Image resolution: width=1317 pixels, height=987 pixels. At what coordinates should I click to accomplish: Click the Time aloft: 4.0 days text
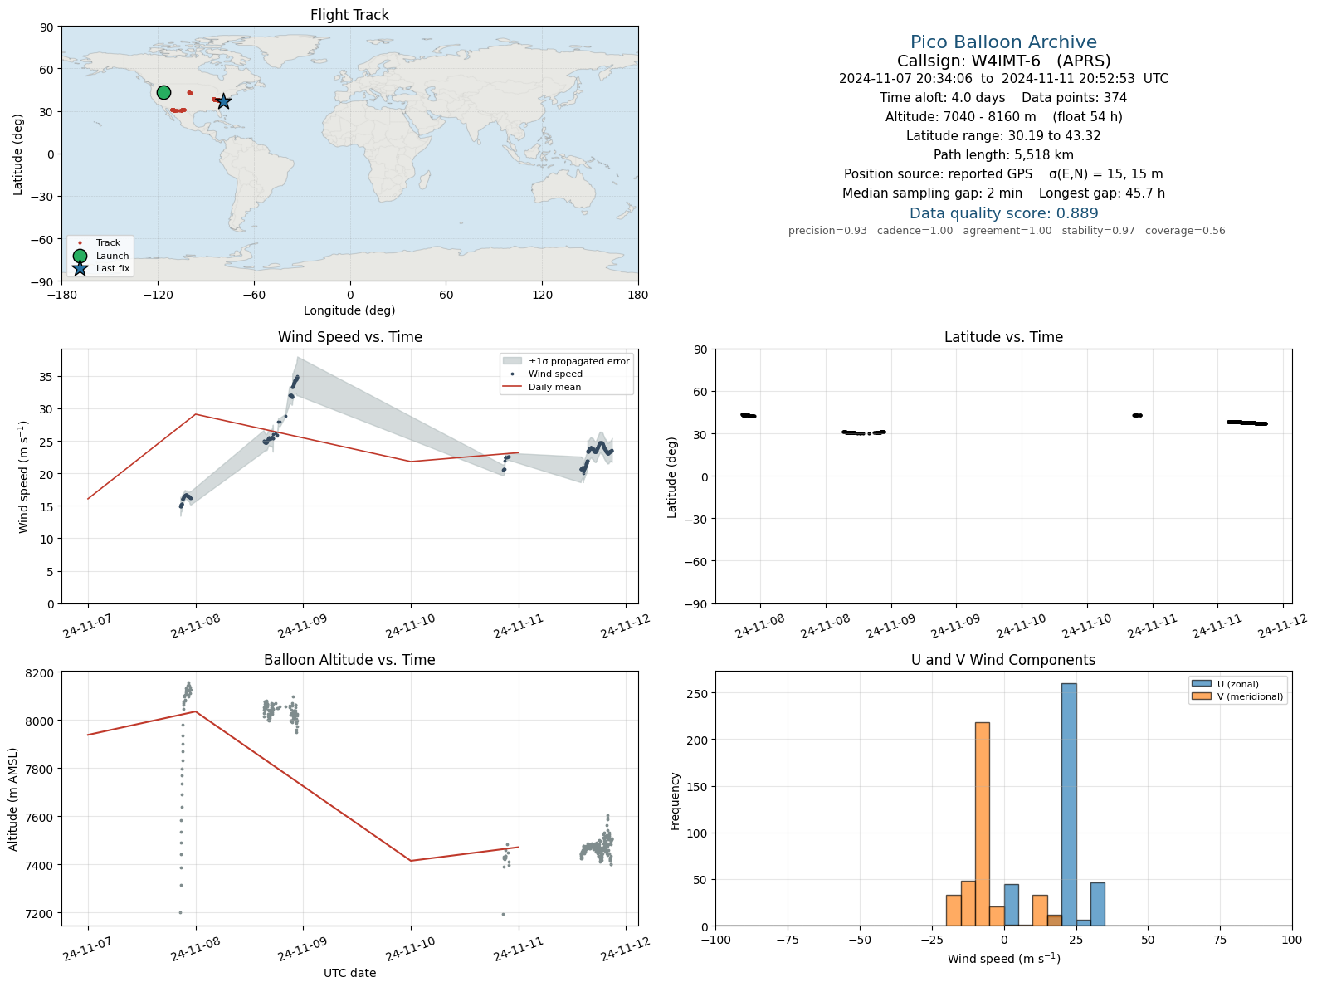click(x=942, y=98)
